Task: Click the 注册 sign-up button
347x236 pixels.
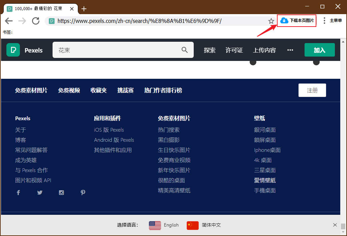Action: click(x=312, y=90)
